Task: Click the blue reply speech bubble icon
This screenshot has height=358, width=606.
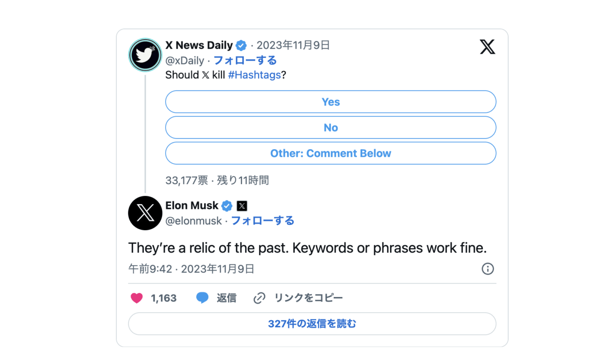Action: [202, 298]
